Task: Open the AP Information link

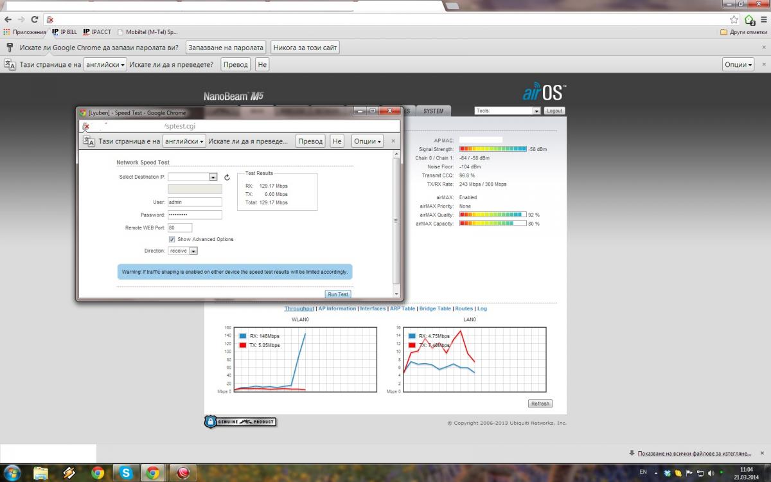Action: coord(337,308)
